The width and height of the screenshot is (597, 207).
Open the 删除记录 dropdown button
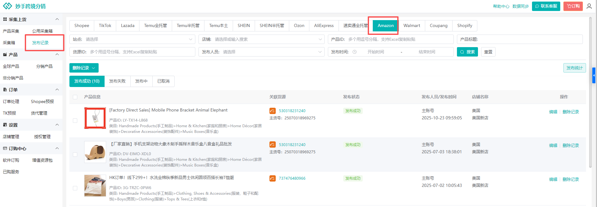84,68
